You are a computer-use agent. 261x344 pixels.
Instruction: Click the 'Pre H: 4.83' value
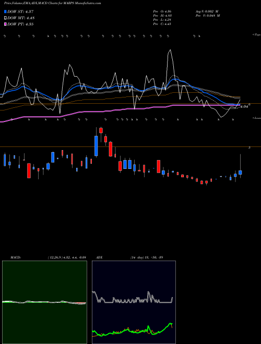(x=162, y=16)
